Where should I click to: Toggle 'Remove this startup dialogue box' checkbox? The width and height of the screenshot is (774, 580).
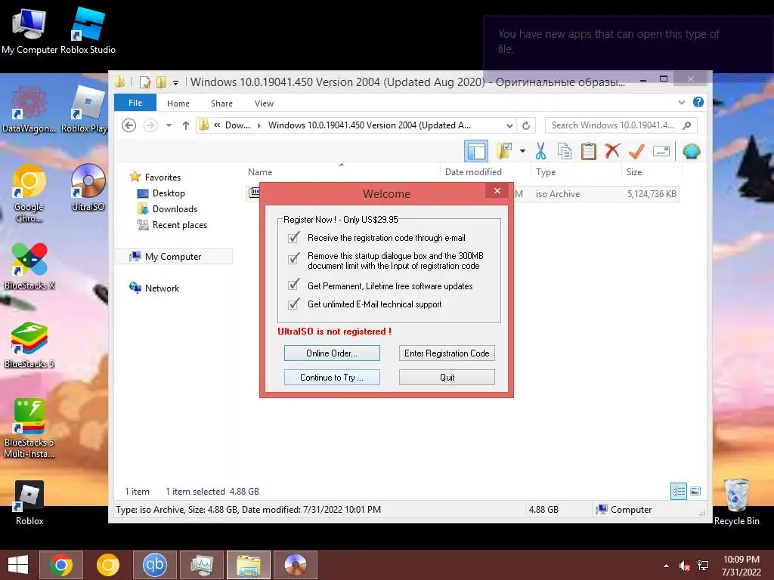point(294,258)
